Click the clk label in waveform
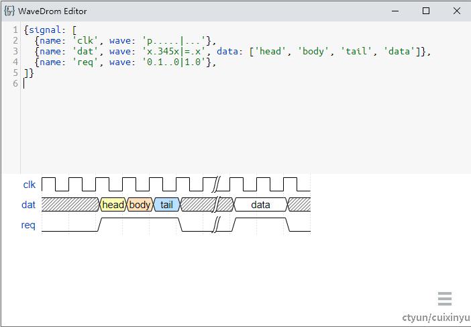 pyautogui.click(x=29, y=185)
